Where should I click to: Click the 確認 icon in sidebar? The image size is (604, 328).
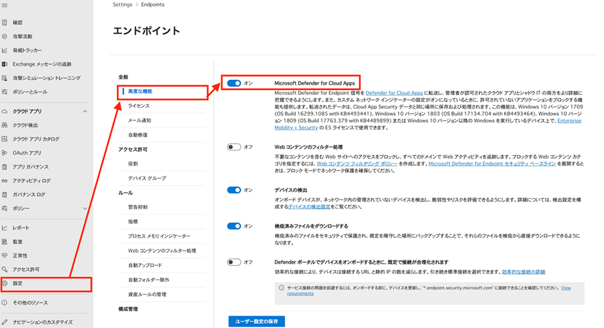click(5, 23)
